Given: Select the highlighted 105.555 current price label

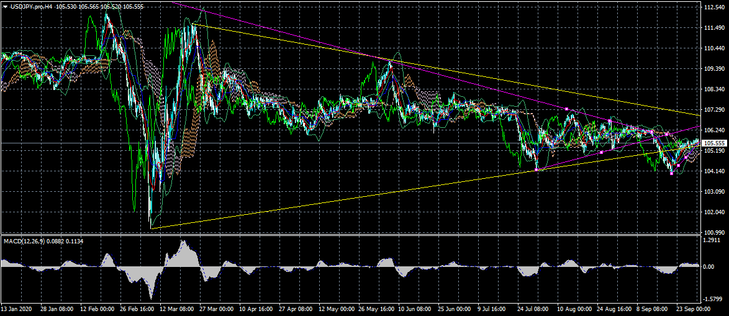Looking at the screenshot, I should (713, 143).
